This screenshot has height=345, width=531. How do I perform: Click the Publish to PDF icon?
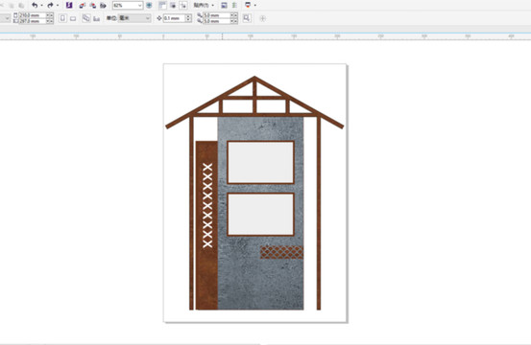point(103,6)
